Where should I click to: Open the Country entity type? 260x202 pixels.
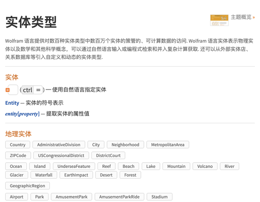point(18,145)
